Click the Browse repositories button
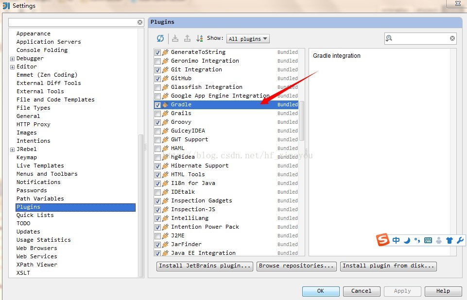The image size is (467, 300). pyautogui.click(x=296, y=266)
